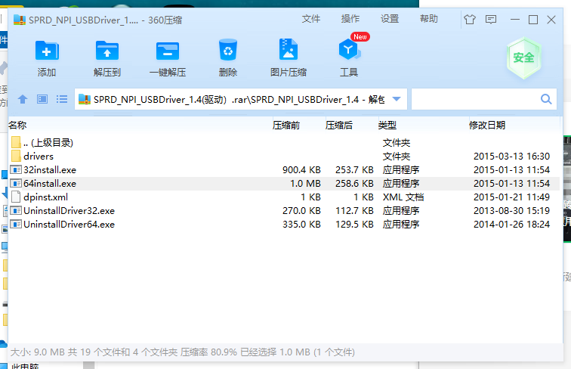This screenshot has width=571, height=369.
Task: Go up one level with arrow icon
Action: [x=23, y=99]
